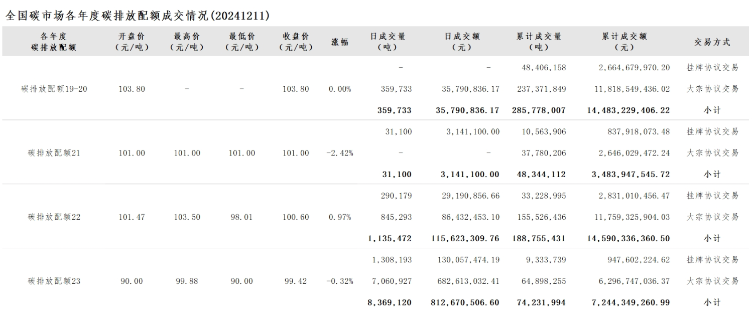
Task: Click the 日成交额 header cell
Action: point(462,42)
